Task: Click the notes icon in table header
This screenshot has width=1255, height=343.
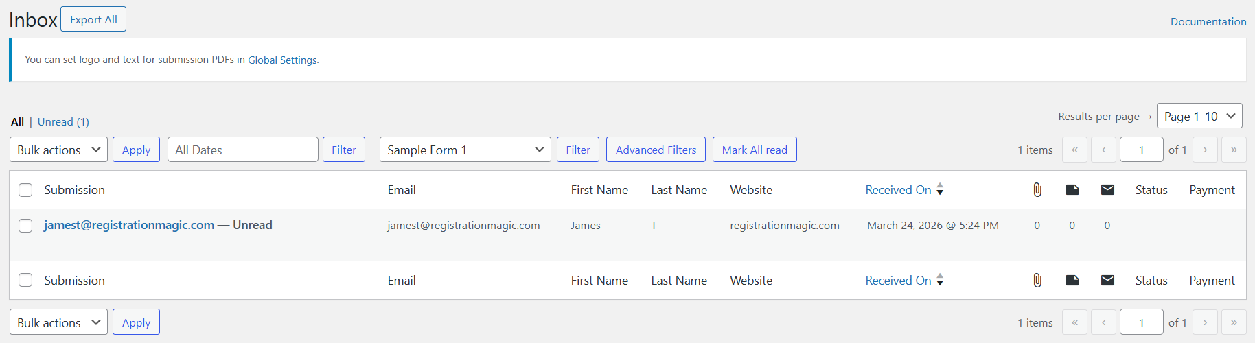Action: click(x=1072, y=190)
